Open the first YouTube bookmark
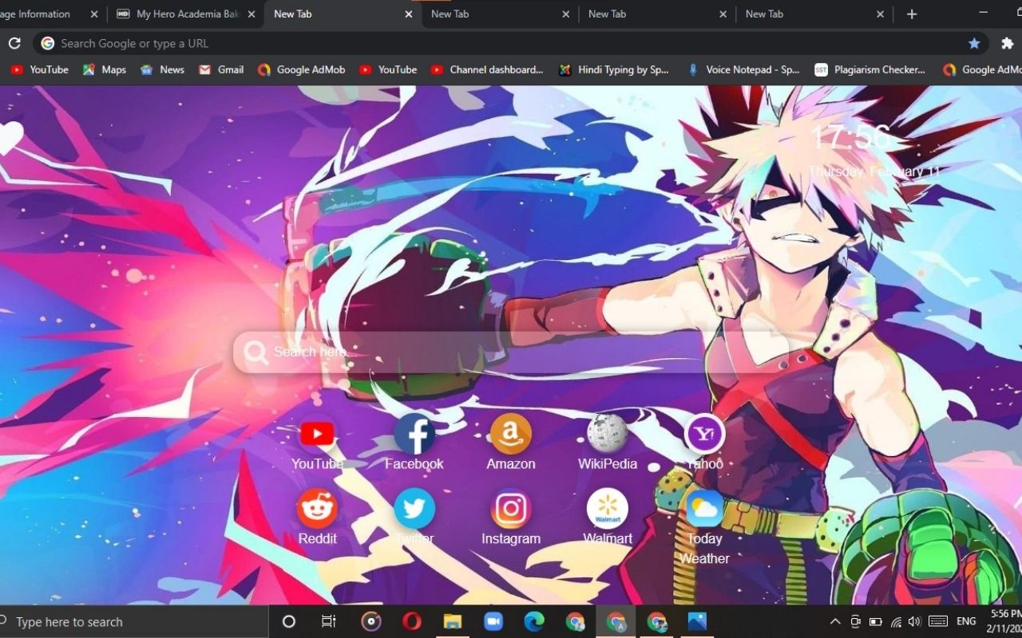The width and height of the screenshot is (1022, 638). point(40,70)
